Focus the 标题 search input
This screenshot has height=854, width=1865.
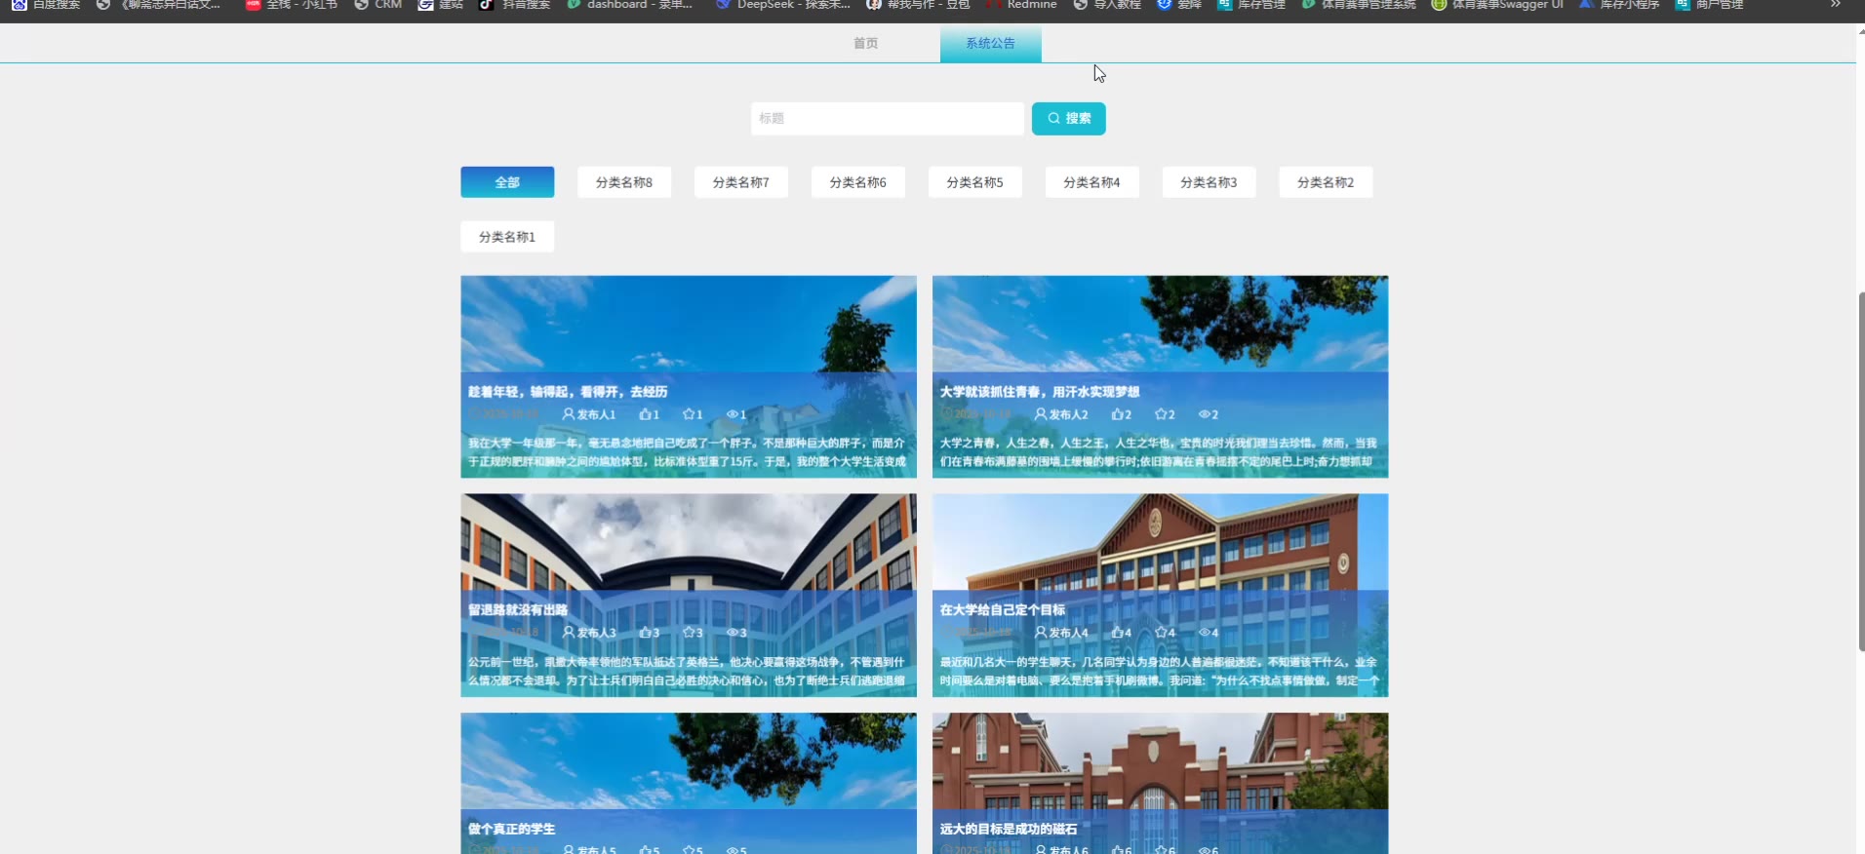[888, 118]
